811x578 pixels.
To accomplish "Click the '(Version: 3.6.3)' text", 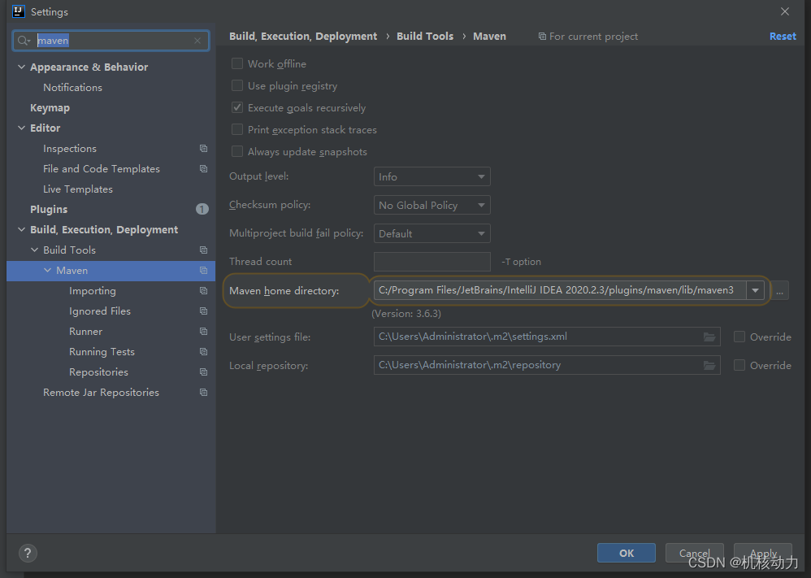I will [x=406, y=314].
